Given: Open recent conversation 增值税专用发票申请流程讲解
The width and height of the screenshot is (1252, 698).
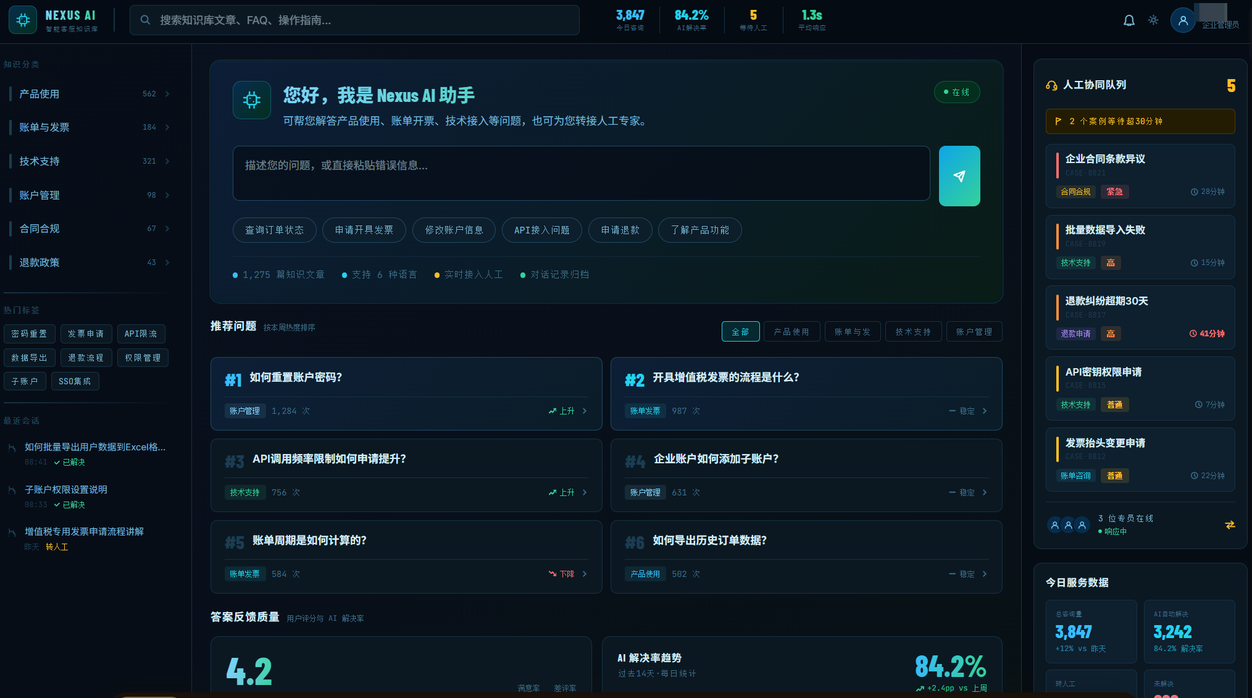Looking at the screenshot, I should (87, 539).
